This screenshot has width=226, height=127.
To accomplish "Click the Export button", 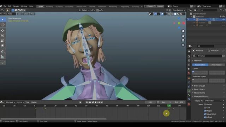I will click(x=150, y=6).
